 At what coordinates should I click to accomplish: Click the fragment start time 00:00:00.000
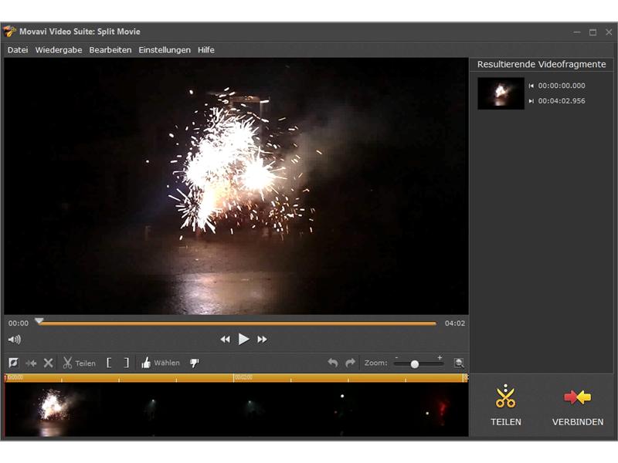tap(562, 86)
